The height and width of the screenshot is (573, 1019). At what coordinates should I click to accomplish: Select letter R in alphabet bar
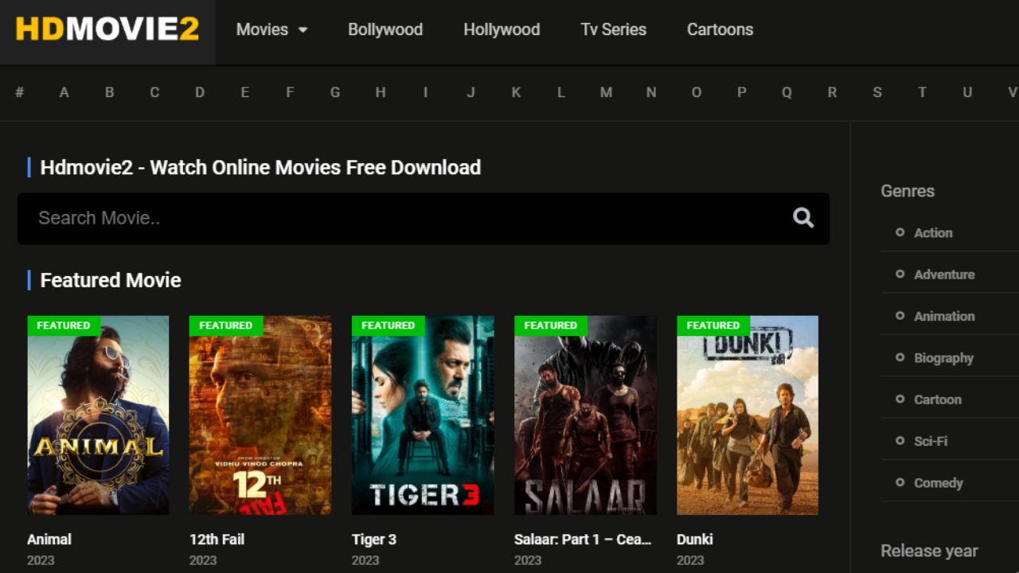tap(832, 92)
